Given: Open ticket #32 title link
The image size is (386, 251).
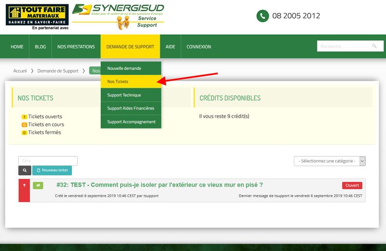Looking at the screenshot, I should pyautogui.click(x=159, y=185).
